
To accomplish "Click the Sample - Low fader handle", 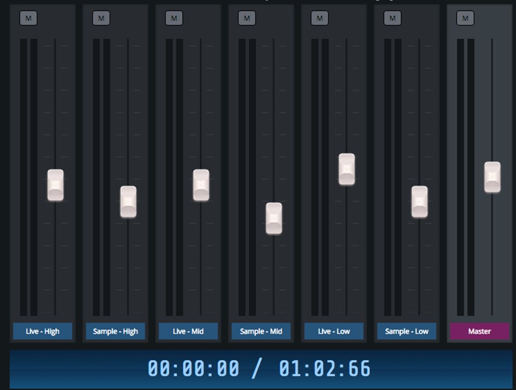I will click(419, 202).
